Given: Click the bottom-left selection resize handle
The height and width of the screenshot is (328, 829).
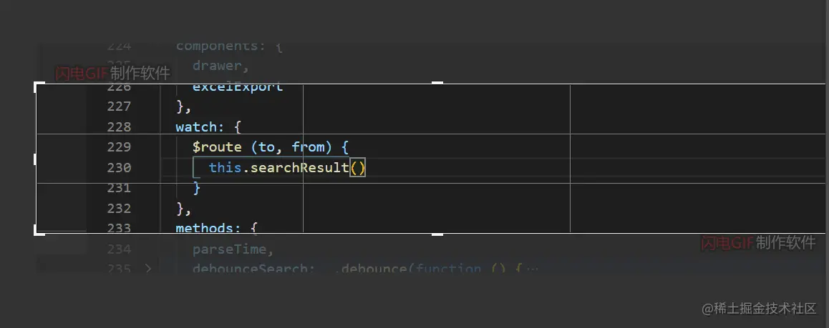Looking at the screenshot, I should point(37,232).
